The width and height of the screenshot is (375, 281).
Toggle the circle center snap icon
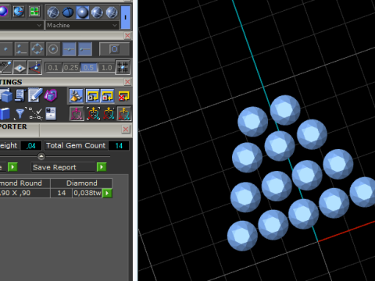click(53, 49)
